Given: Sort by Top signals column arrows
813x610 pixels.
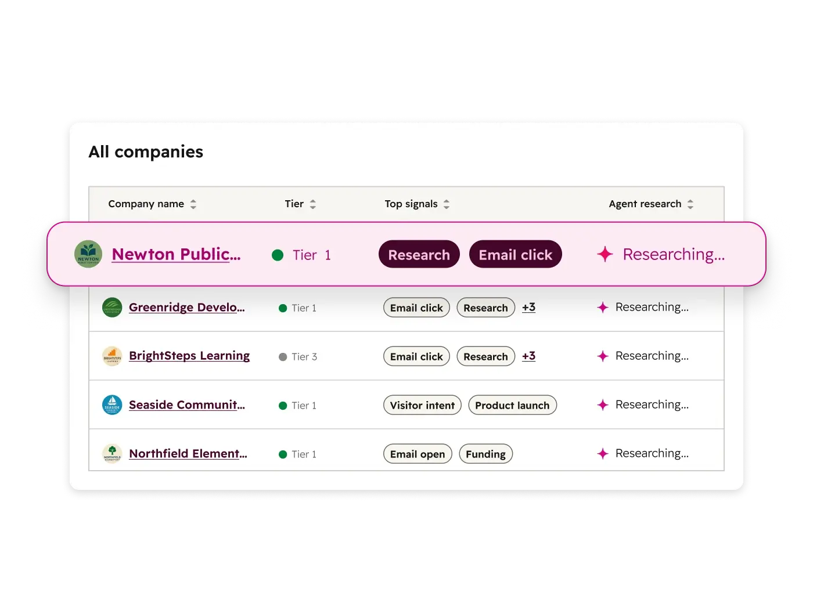Looking at the screenshot, I should [447, 204].
